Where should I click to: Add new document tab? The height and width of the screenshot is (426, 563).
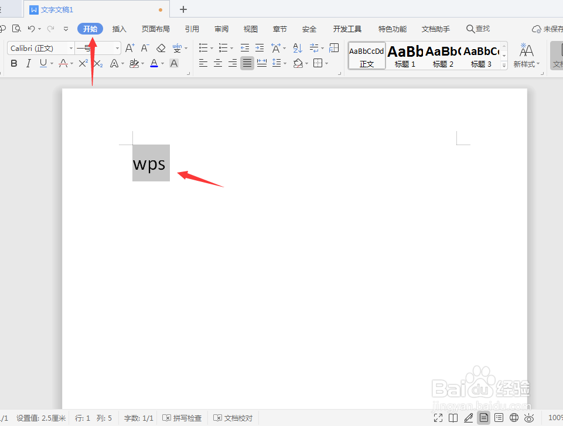point(183,9)
